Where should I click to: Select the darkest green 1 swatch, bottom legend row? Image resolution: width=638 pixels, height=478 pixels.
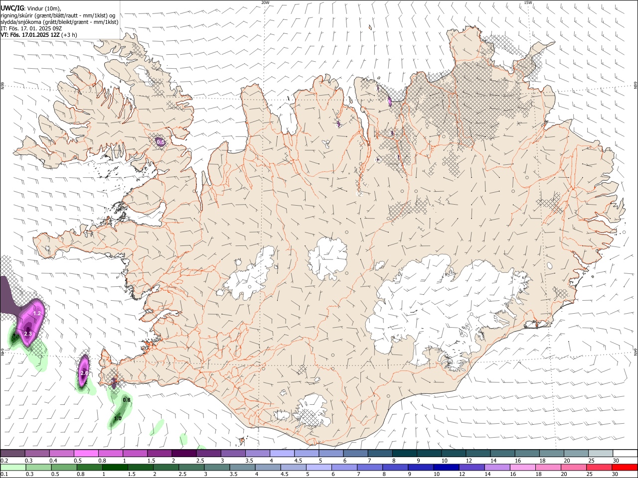point(115,468)
